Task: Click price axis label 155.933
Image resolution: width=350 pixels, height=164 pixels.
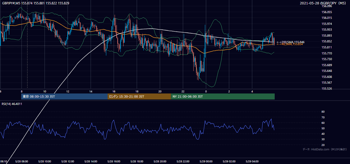Action: (x=327, y=30)
